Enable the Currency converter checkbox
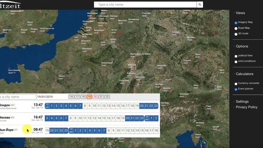This screenshot has width=263, height=148. point(236,84)
